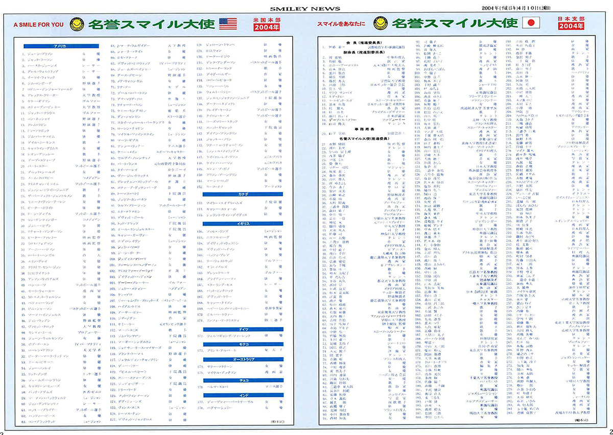
Task: Select the オーストラリア section header bar
Action: pos(243,359)
